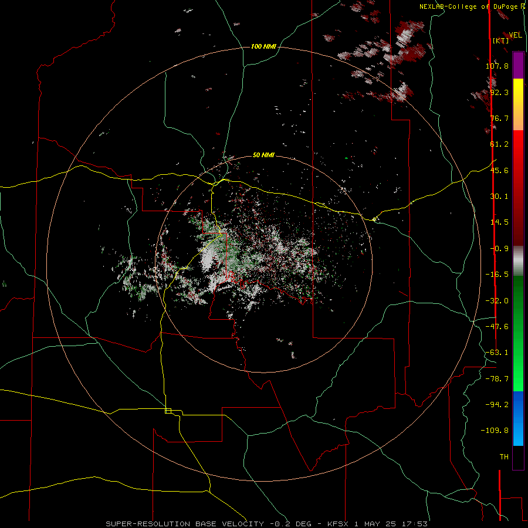Click the KFSX station identifier in the caption
The width and height of the screenshot is (528, 528).
click(x=339, y=524)
